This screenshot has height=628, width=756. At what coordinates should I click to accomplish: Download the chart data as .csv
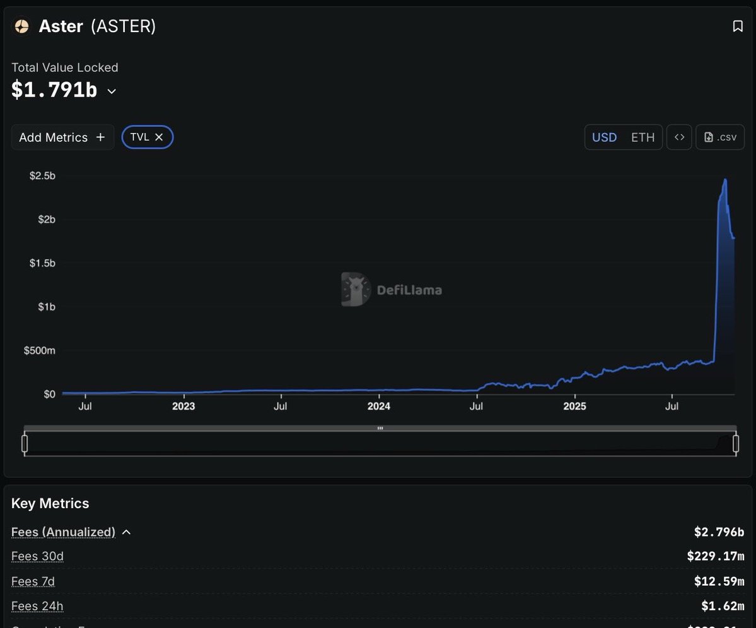[720, 137]
